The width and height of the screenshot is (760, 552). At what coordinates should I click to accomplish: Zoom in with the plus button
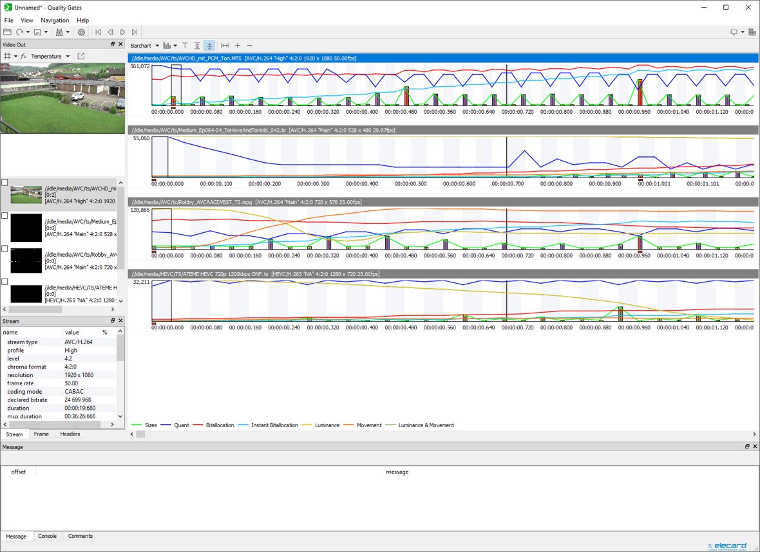237,46
